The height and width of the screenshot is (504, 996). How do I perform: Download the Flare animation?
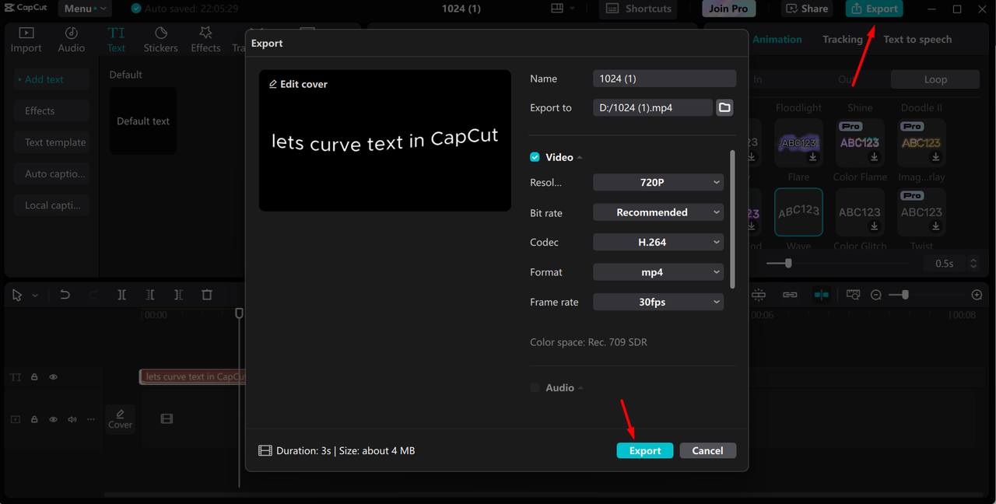click(x=813, y=157)
